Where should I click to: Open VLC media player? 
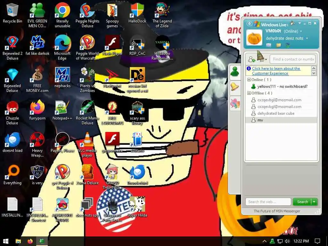point(87,145)
